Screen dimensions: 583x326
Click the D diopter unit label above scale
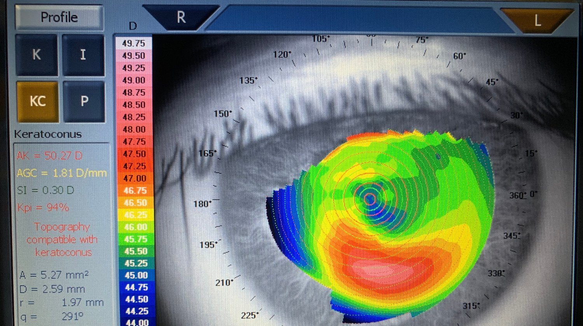[x=133, y=26]
